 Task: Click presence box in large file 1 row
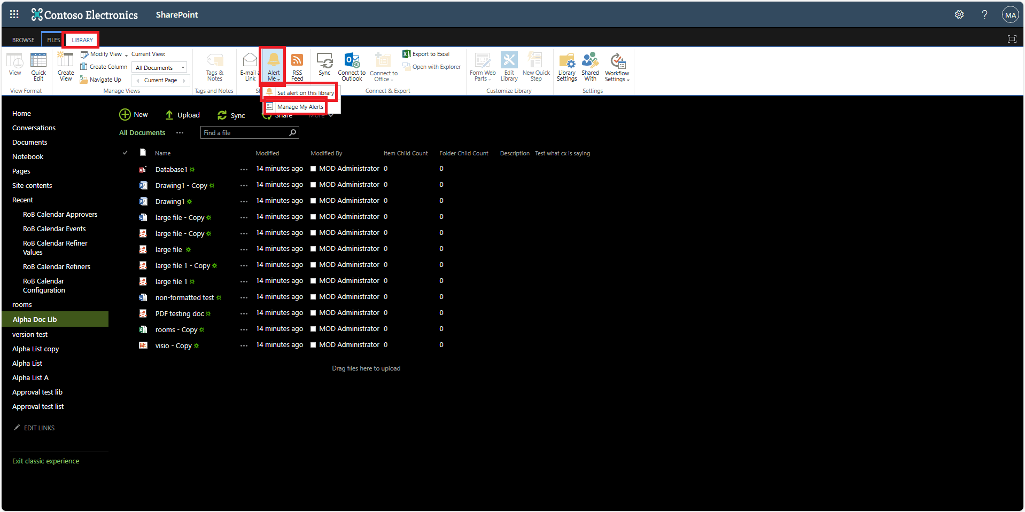[313, 281]
